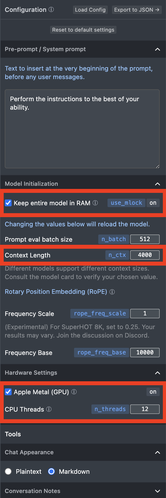Screen dimensions: 166x498
Task: Click the rope_freq_scale parameter tag
Action: (x=100, y=314)
